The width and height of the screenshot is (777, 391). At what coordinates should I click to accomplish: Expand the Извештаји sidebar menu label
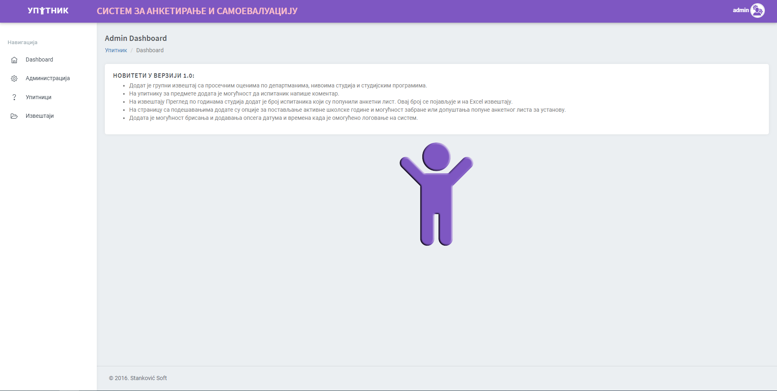40,116
